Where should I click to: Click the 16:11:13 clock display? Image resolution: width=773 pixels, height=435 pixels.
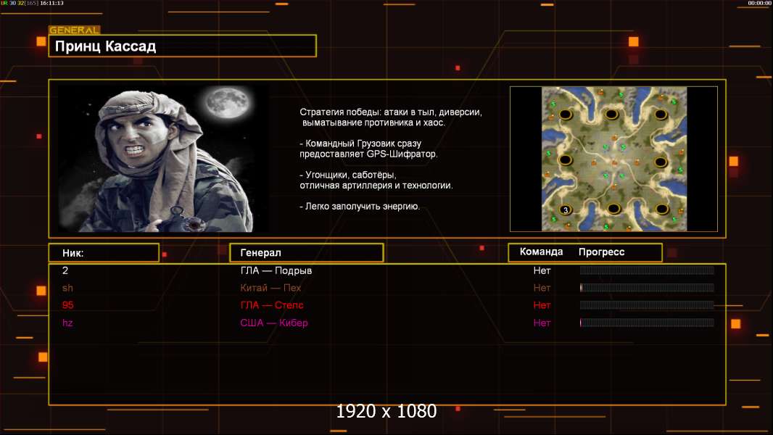51,3
